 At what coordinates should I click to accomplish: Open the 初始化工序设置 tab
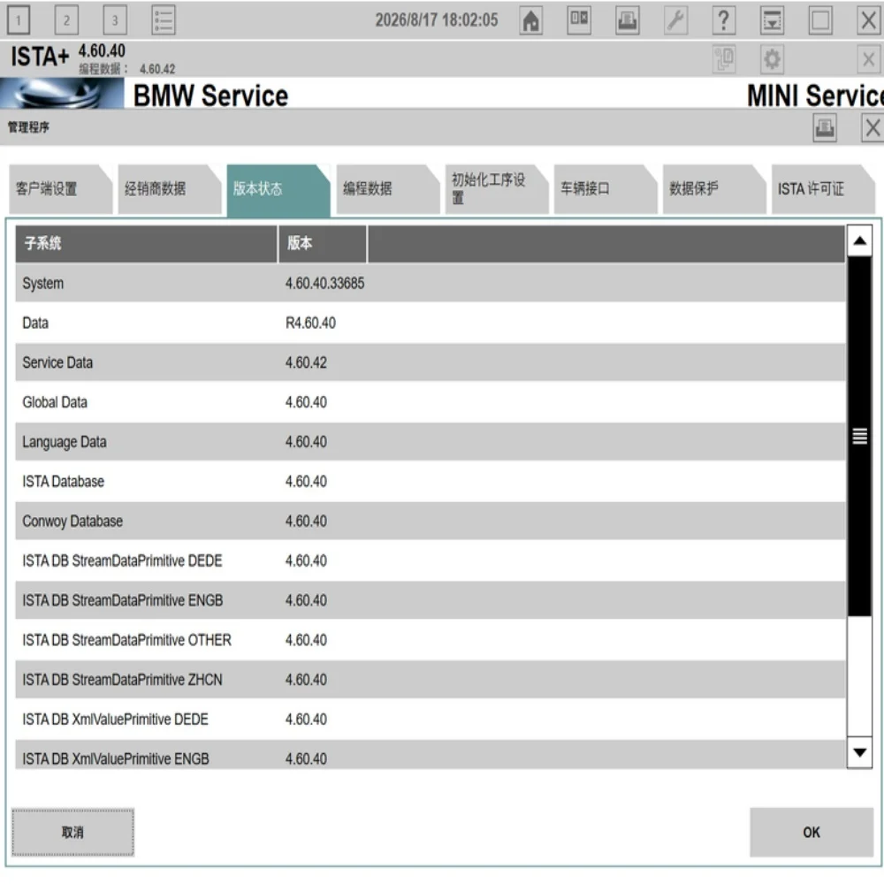497,189
